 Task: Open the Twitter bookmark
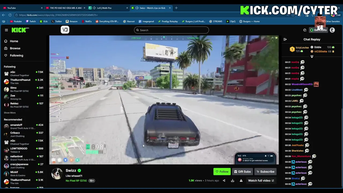(57, 21)
